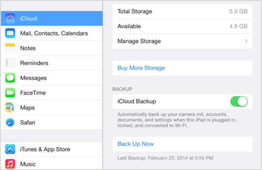This screenshot has height=170, width=262.
Task: Tap the green Messages bubble icon
Action: 10,78
